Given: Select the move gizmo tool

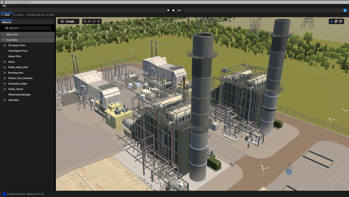Looking at the screenshot, I should click(x=331, y=21).
